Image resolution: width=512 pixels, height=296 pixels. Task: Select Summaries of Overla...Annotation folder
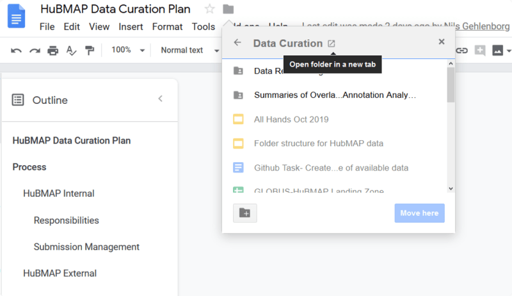335,95
